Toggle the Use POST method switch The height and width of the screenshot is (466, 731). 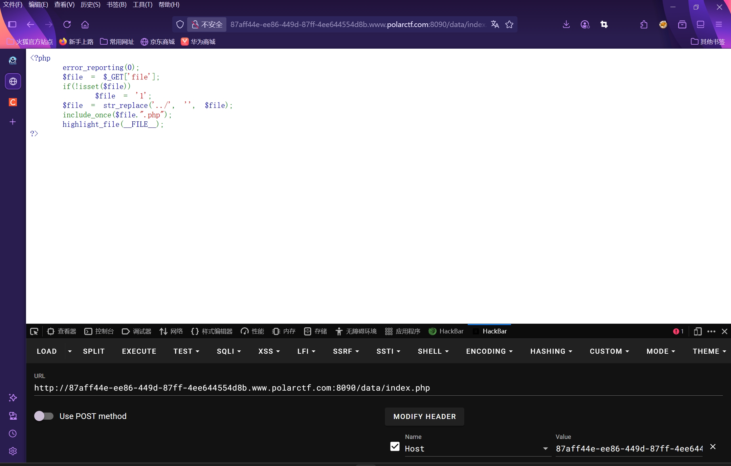pos(44,416)
